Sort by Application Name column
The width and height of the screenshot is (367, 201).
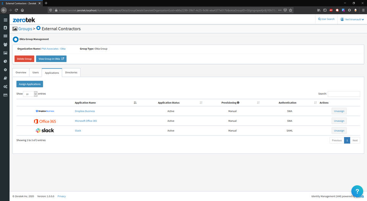135,103
